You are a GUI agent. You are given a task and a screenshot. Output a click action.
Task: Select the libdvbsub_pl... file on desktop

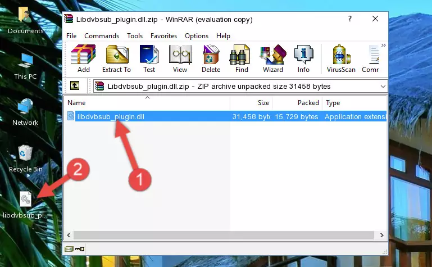pyautogui.click(x=25, y=205)
